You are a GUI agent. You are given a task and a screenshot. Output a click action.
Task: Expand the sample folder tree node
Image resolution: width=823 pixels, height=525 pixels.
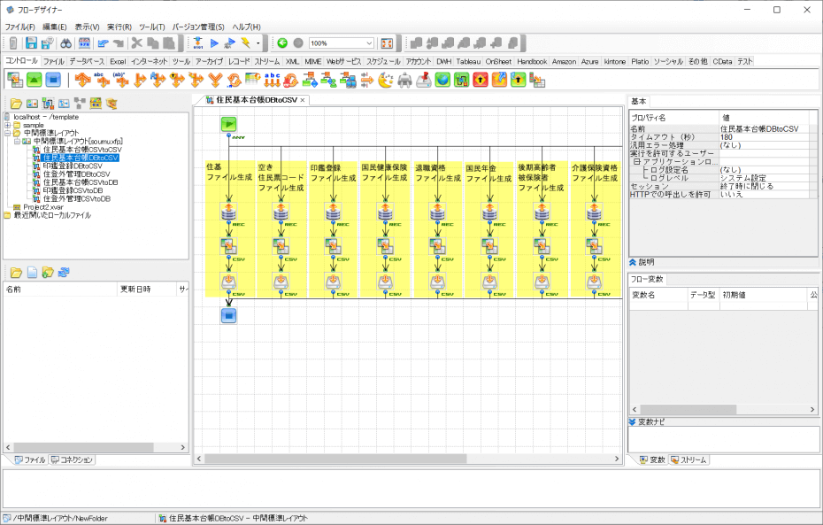pos(7,125)
